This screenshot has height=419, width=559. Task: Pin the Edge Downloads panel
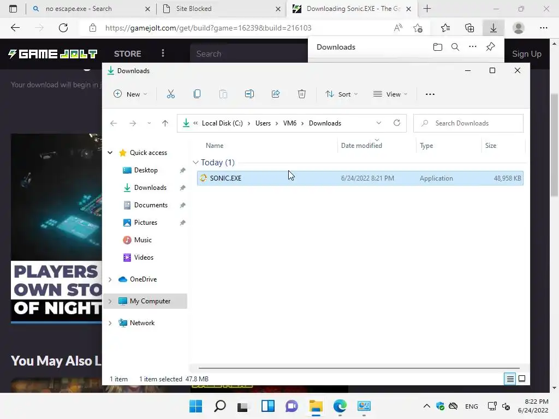[491, 47]
